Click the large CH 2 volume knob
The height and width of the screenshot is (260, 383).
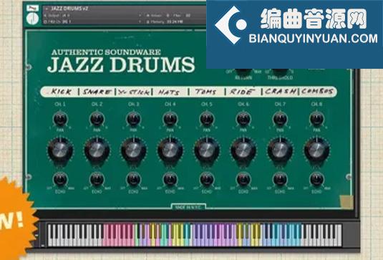click(x=97, y=150)
